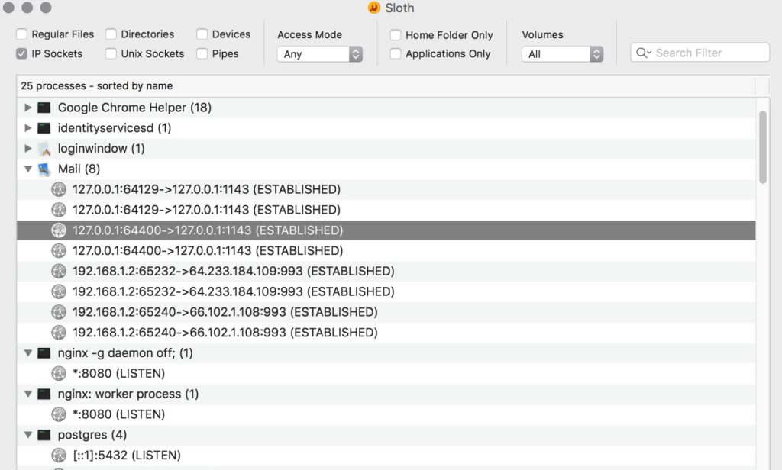This screenshot has width=782, height=470.
Task: Select the 'Google Chrome Helper (18)' row text
Action: [134, 108]
